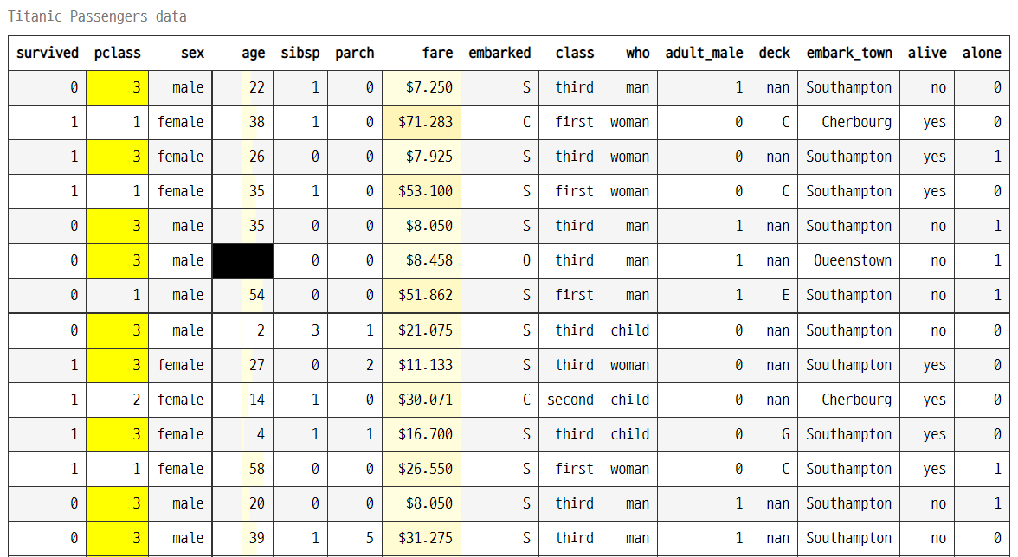The width and height of the screenshot is (1018, 557).
Task: Click the fare cell $8.458
Action: (422, 260)
